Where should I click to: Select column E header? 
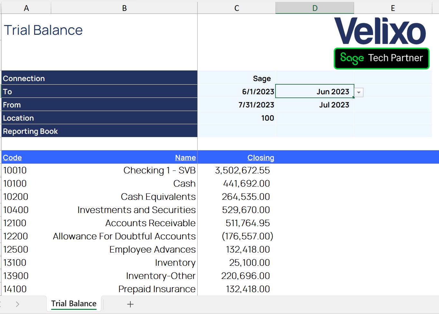(x=393, y=8)
